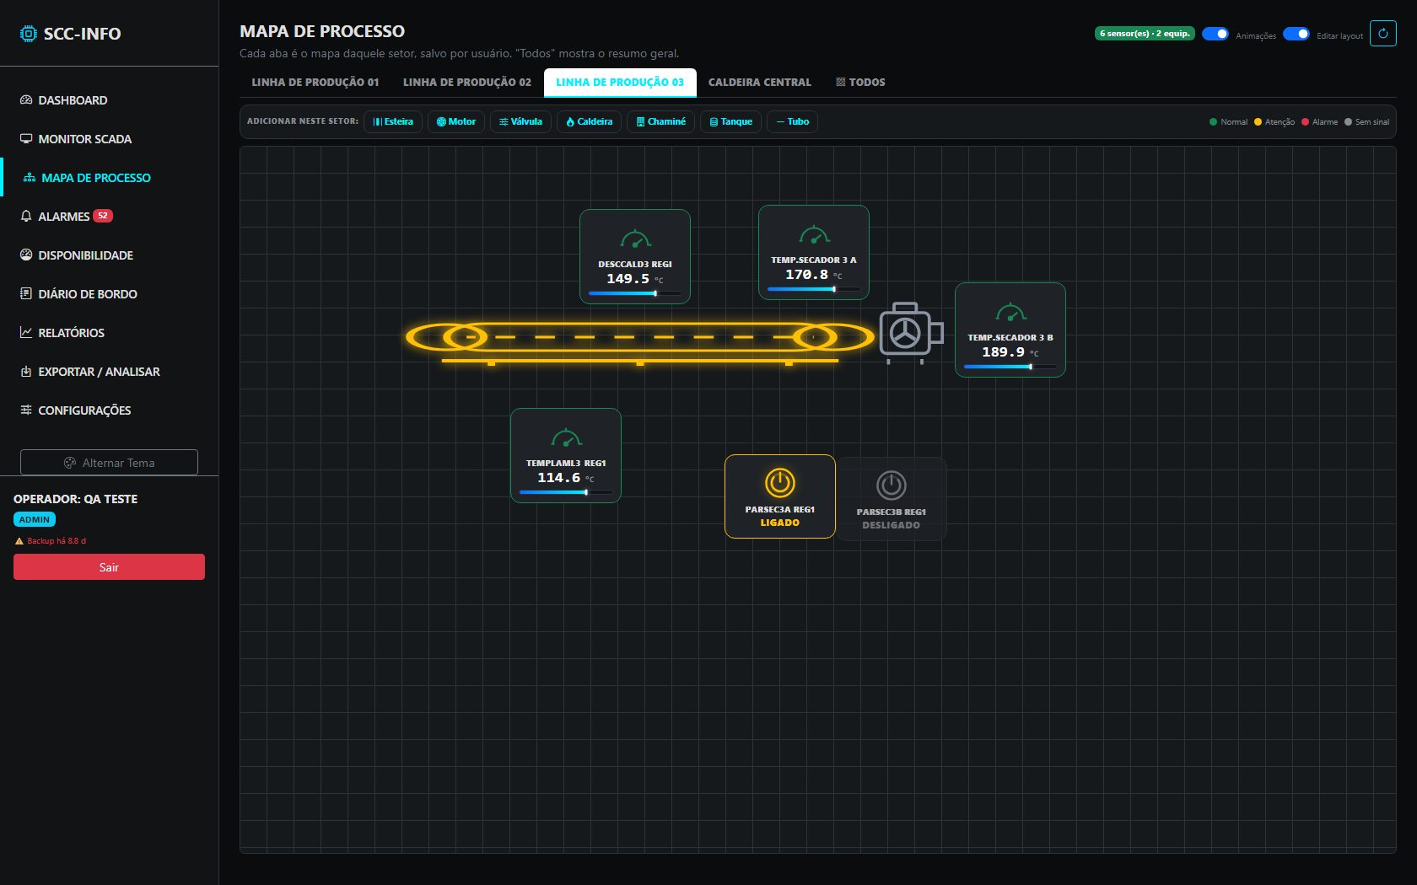The height and width of the screenshot is (885, 1417).
Task: Click the DESCCALD3 REGI progress bar
Action: point(635,293)
